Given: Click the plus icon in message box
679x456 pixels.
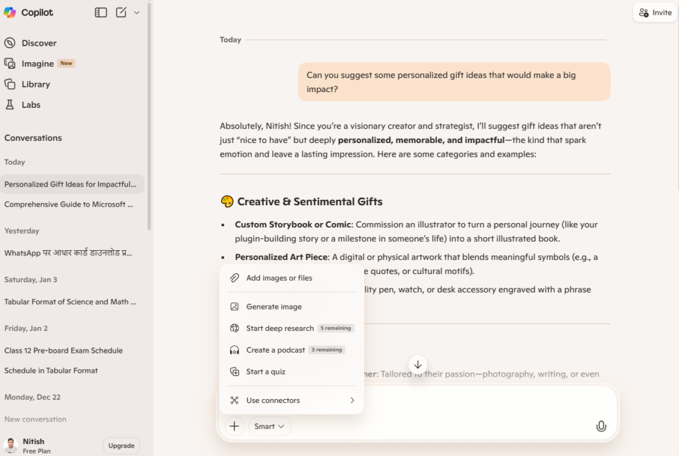Looking at the screenshot, I should tap(234, 426).
